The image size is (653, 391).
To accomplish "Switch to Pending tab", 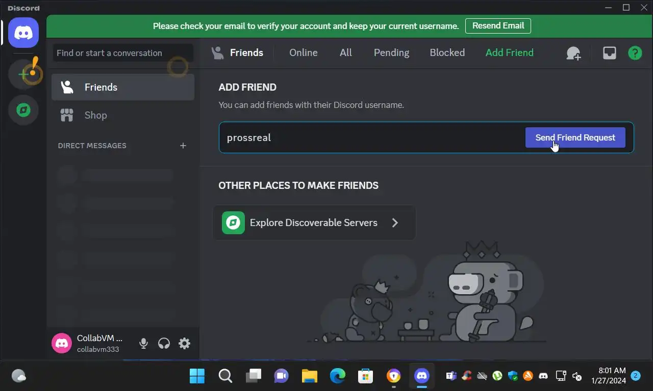I will (391, 52).
